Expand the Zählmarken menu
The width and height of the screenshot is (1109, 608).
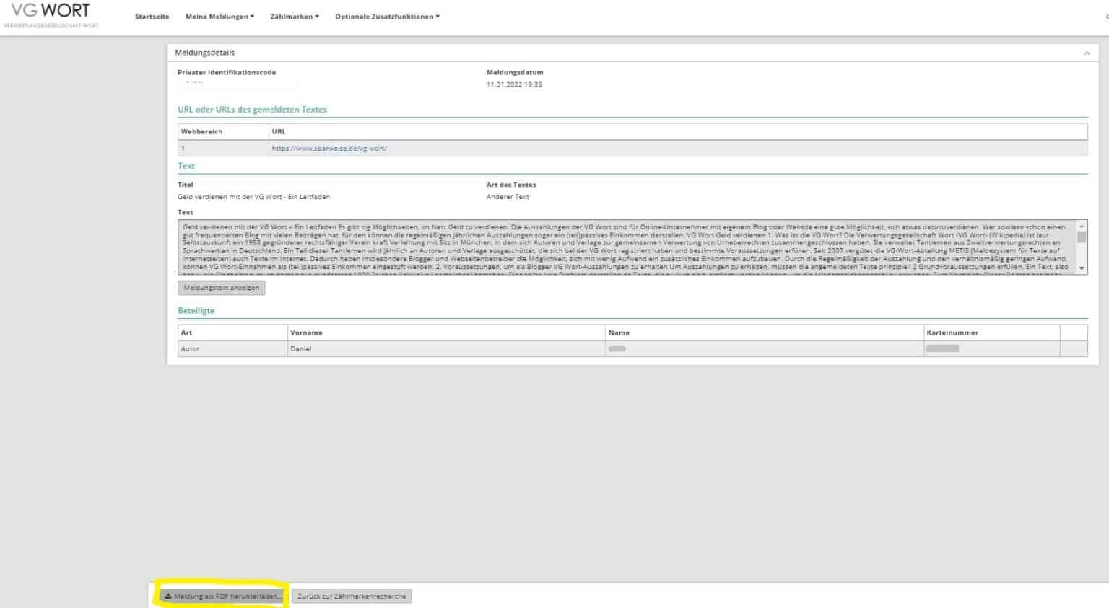[295, 17]
